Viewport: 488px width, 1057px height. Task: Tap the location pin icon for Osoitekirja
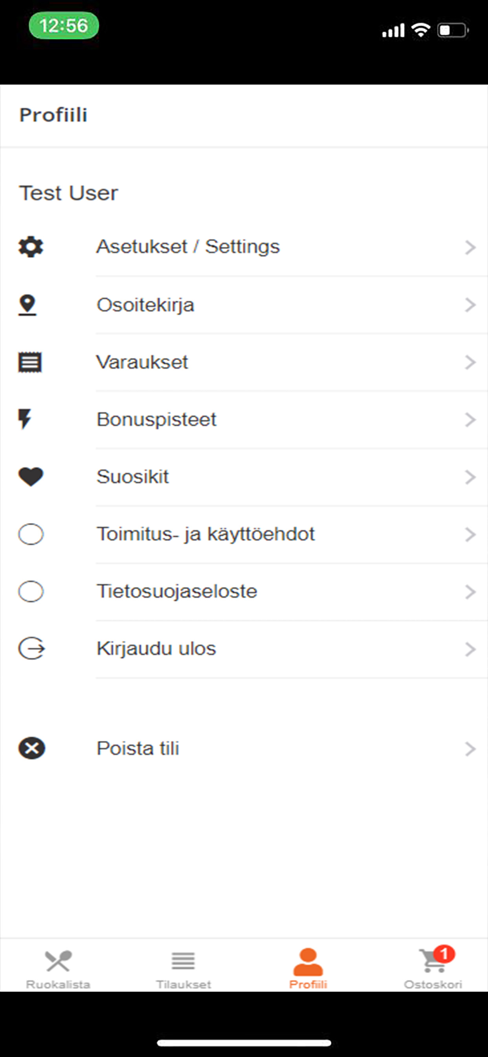28,305
